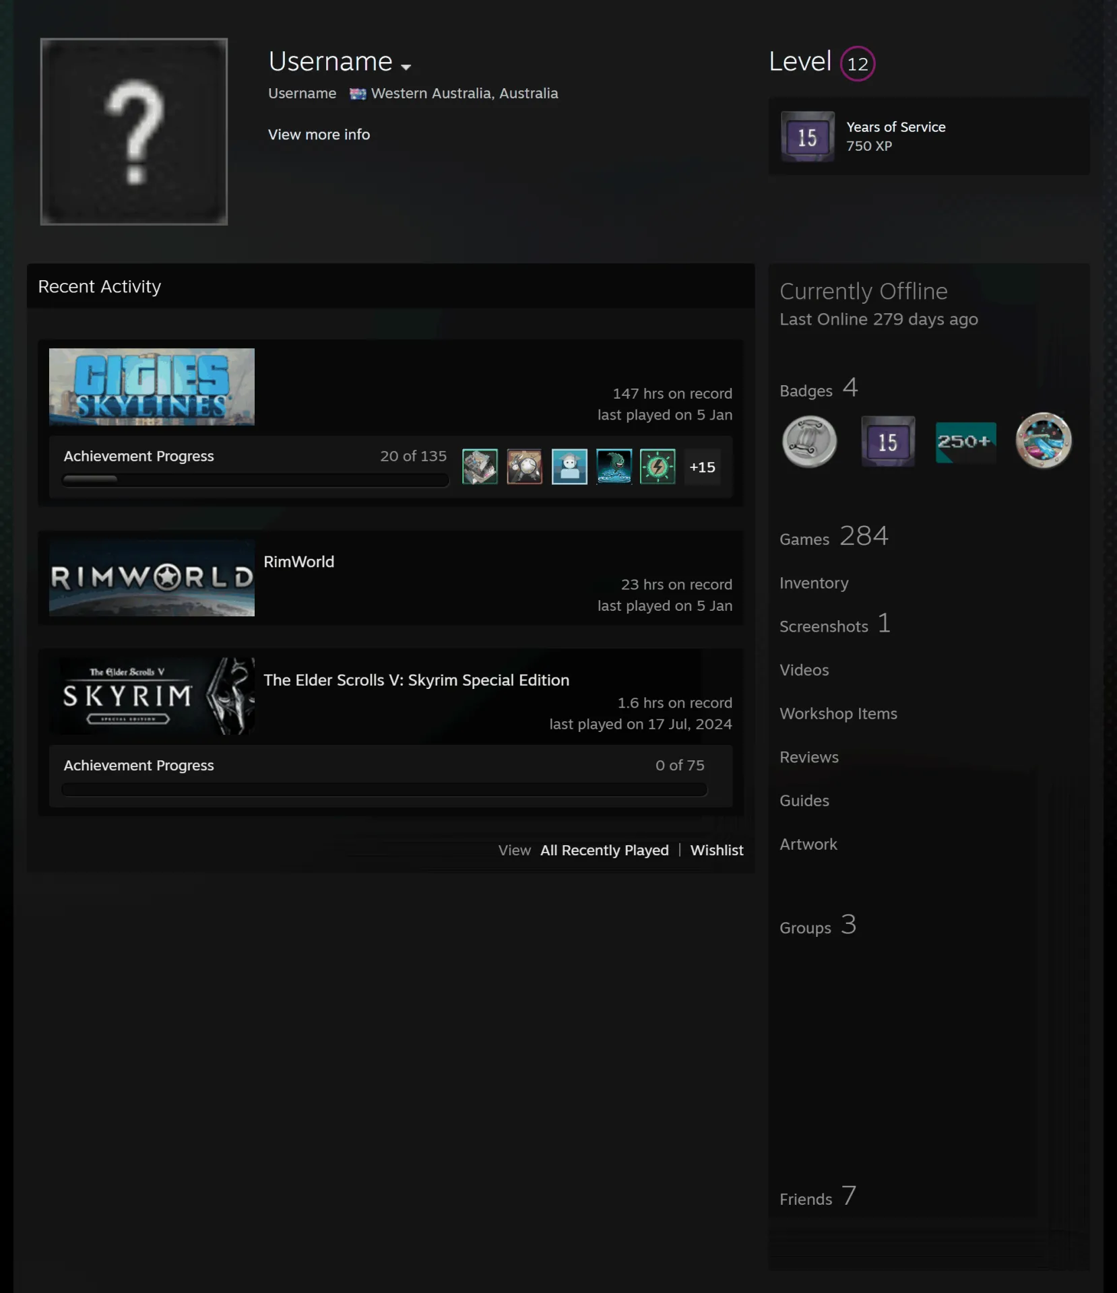Click first Cities Skylines achievement icon

point(480,467)
